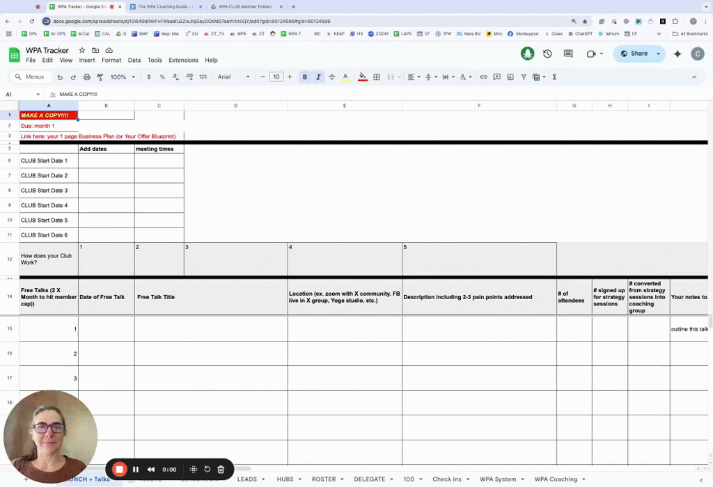The width and height of the screenshot is (713, 487).
Task: Create a filter with the funnel icon
Action: (524, 77)
